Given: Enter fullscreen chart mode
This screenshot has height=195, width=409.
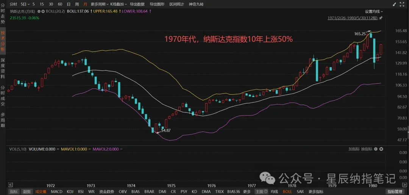Looking at the screenshot, I should tap(402, 5).
